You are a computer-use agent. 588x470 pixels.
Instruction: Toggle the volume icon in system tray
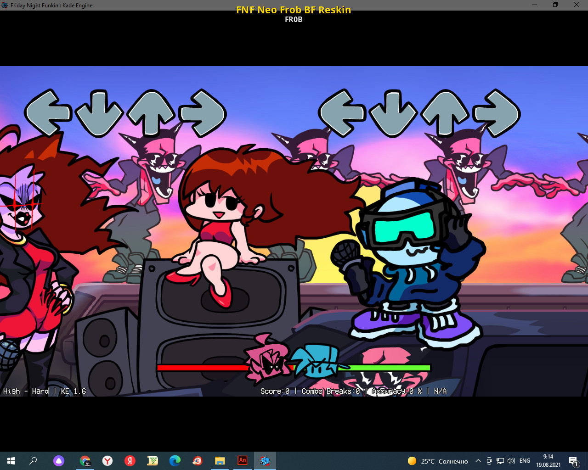point(511,461)
